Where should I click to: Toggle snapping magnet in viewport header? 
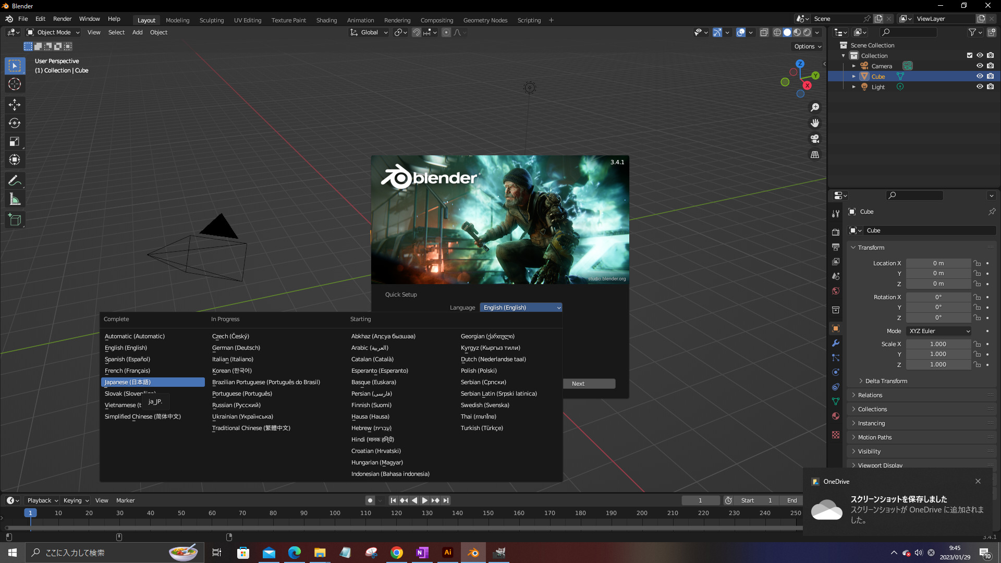pos(417,32)
